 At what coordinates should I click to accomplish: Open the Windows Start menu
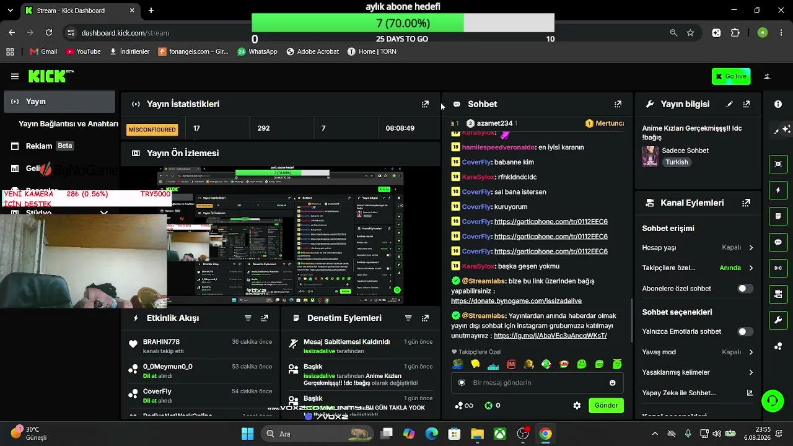pos(247,434)
